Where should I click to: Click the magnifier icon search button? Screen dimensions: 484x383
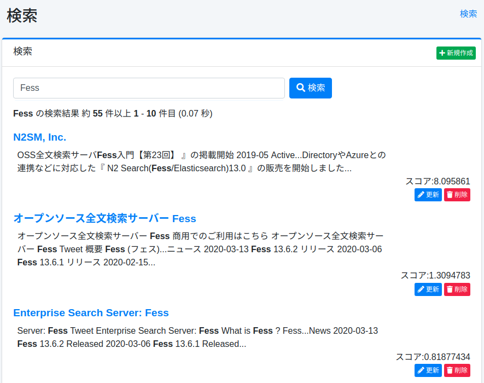tap(310, 88)
